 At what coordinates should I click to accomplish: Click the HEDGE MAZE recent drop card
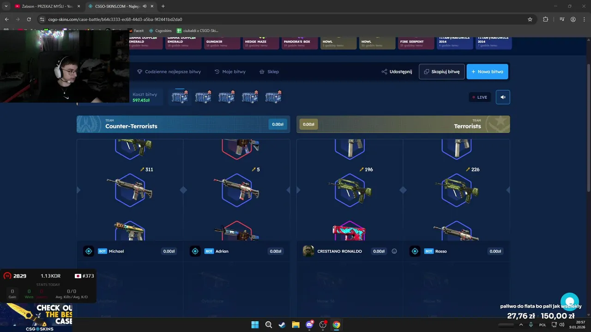261,43
